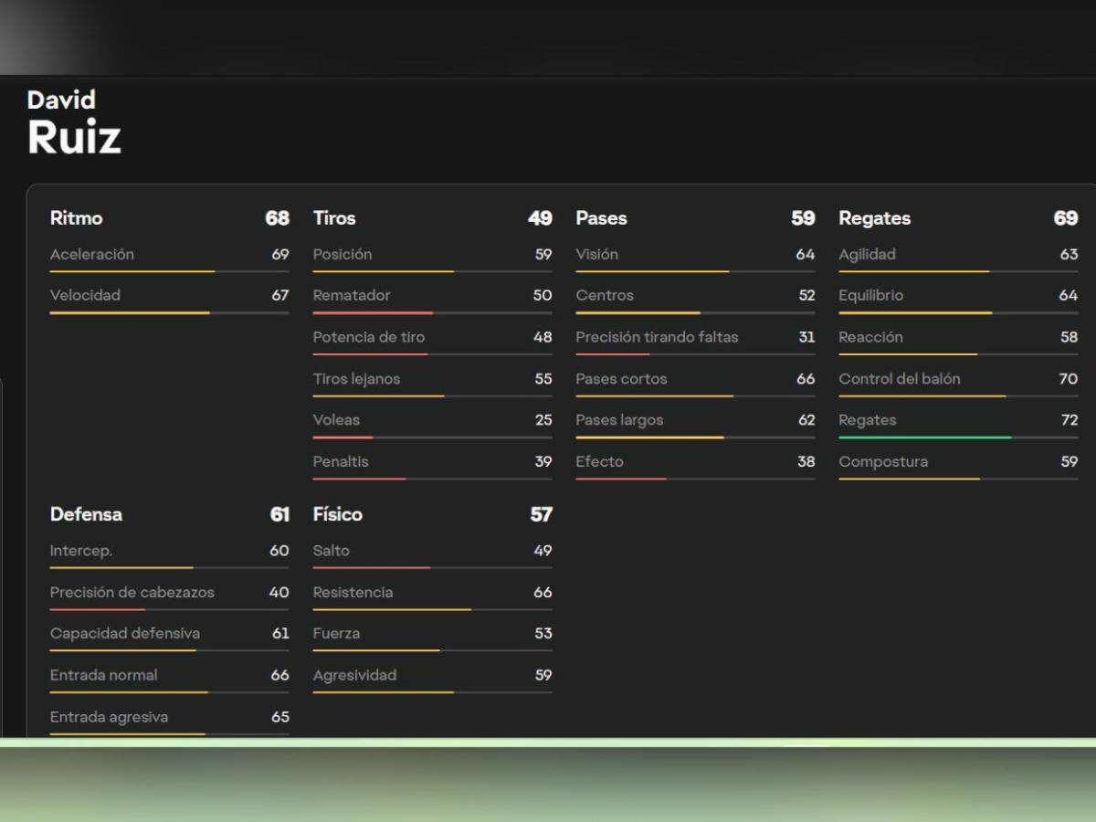Select the Entrada agresiva stat row
Viewport: 1096px width, 822px height.
pos(169,718)
